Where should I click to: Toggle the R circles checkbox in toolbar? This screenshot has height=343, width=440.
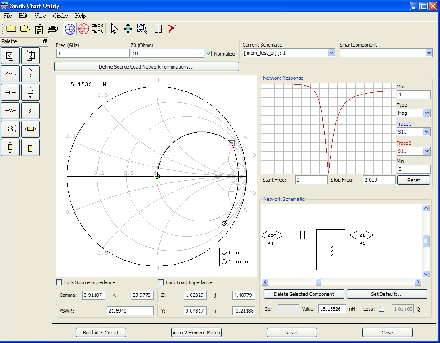93,26
